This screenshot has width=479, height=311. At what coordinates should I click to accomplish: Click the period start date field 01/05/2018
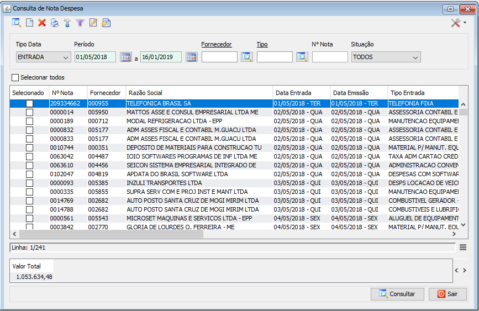click(96, 57)
